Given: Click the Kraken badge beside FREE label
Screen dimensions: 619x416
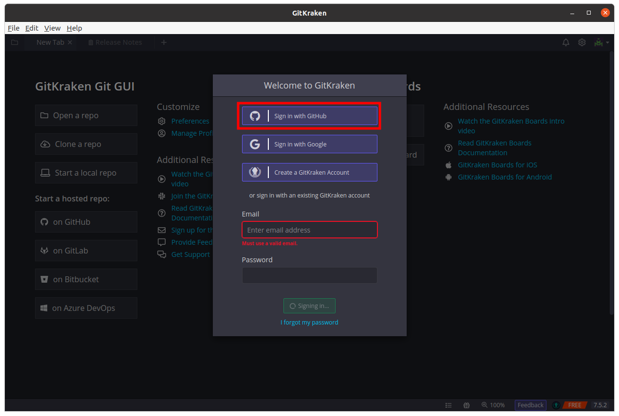Looking at the screenshot, I should tap(556, 405).
